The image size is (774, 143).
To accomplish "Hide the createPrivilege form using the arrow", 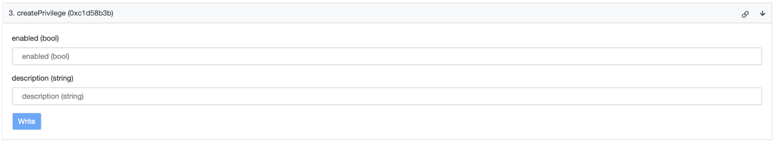I will tap(762, 14).
